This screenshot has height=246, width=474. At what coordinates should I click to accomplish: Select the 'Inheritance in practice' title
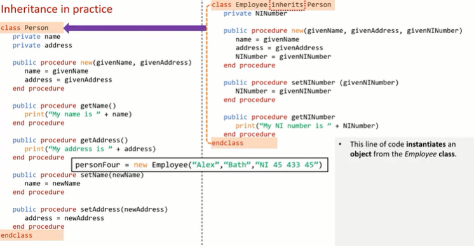click(x=57, y=9)
